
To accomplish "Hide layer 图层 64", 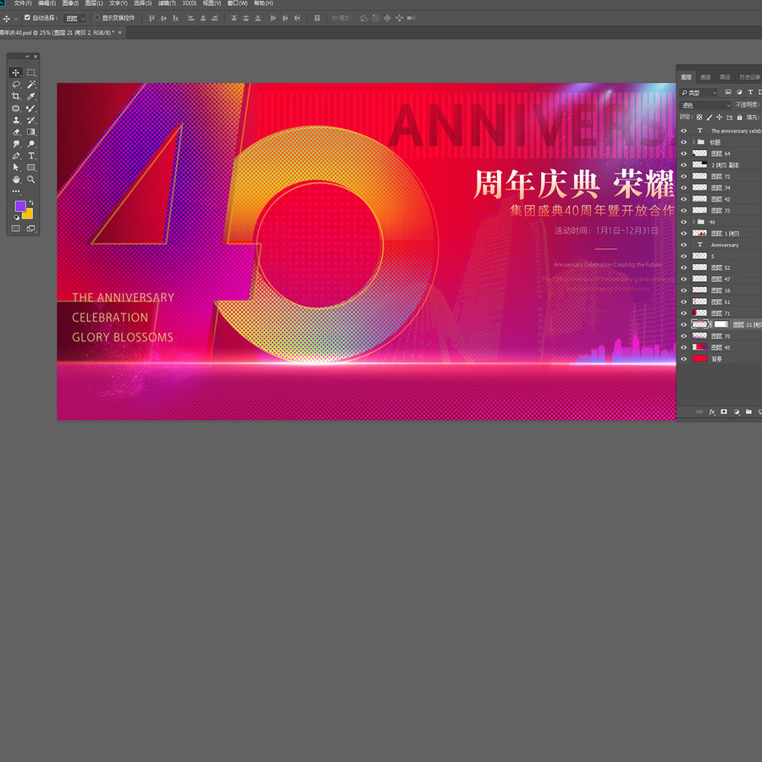I will (684, 153).
